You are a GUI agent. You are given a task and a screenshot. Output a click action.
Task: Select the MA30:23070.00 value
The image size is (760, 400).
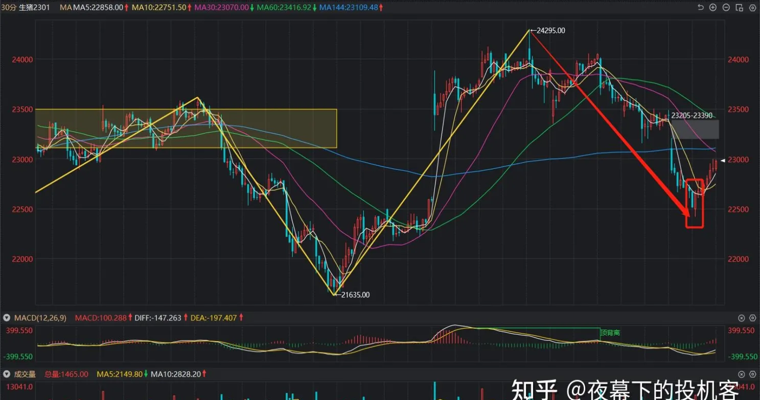click(x=222, y=8)
